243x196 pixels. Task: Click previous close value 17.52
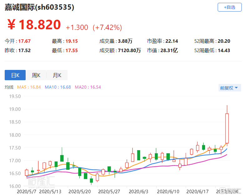click(x=24, y=51)
